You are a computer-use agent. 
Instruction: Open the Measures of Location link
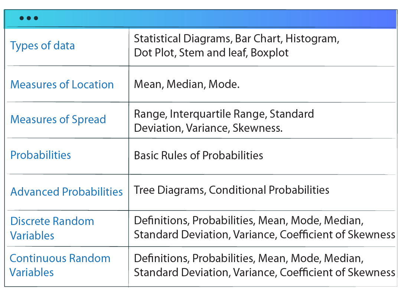(62, 84)
